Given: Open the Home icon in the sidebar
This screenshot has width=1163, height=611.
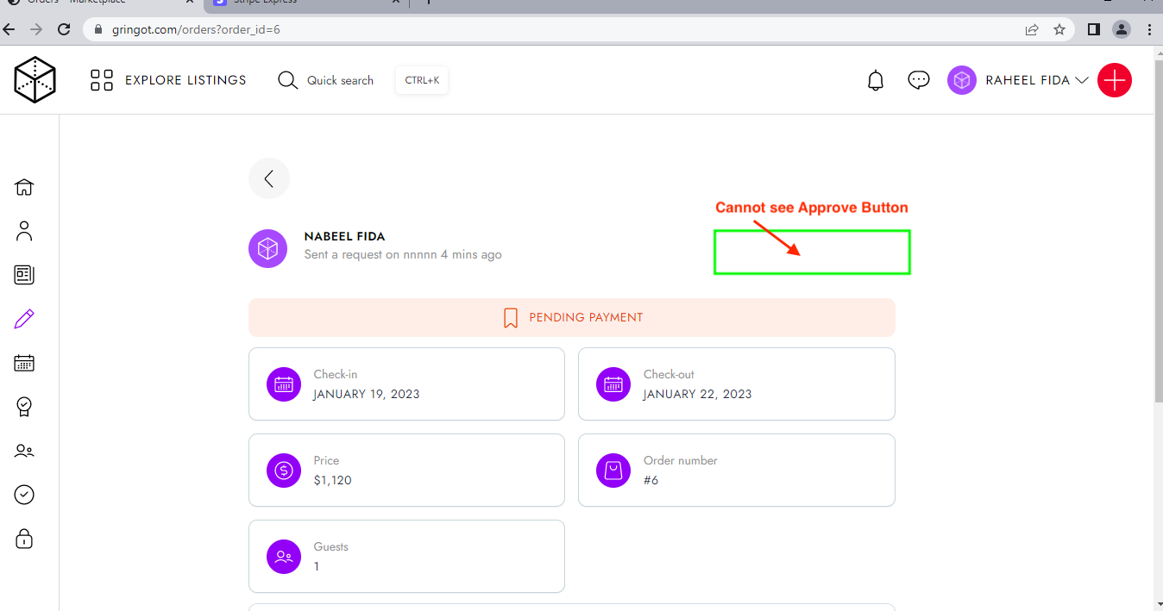Looking at the screenshot, I should [x=23, y=186].
